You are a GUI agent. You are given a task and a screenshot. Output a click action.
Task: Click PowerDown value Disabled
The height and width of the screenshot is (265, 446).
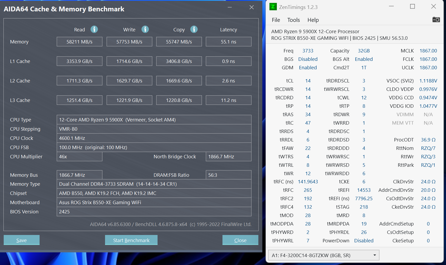364,241
